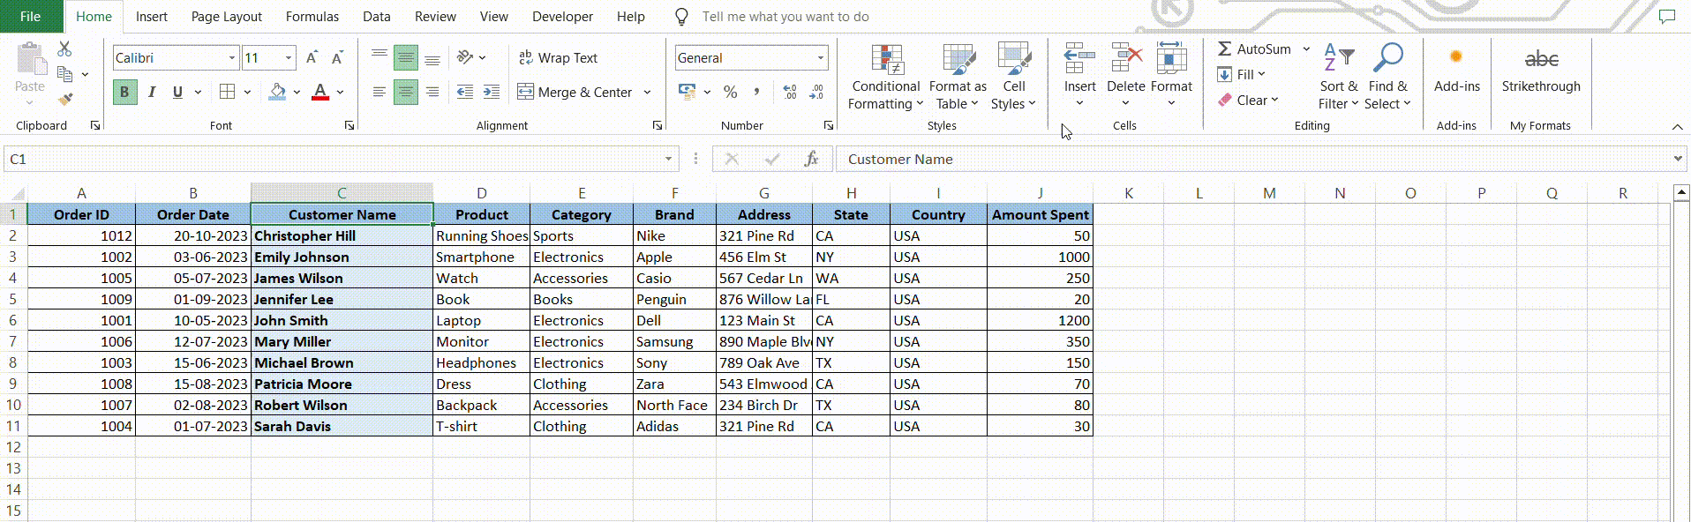Apply Percent Style
1691x522 pixels.
(730, 92)
